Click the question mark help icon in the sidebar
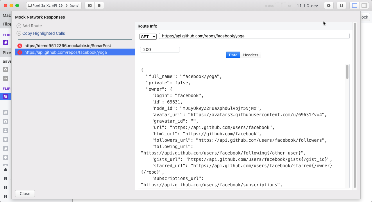This screenshot has width=372, height=202. (6, 188)
